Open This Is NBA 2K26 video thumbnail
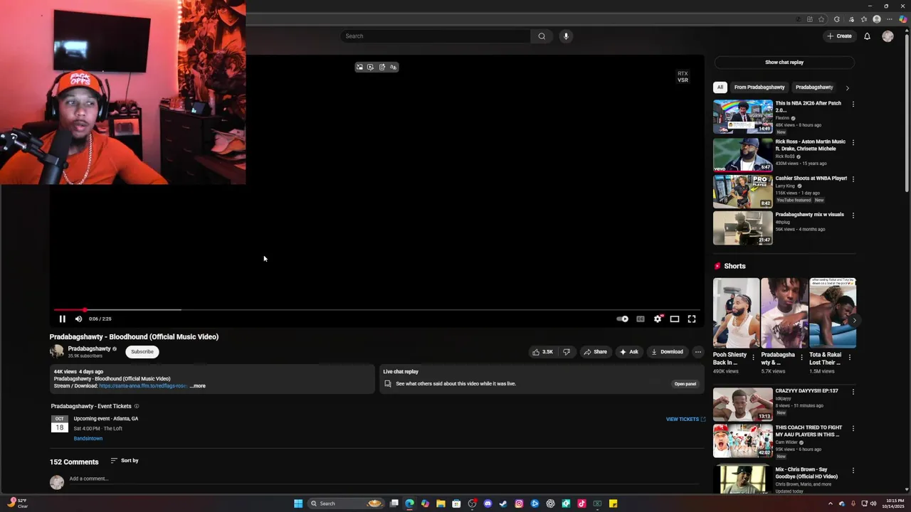The width and height of the screenshot is (911, 512). pyautogui.click(x=743, y=117)
